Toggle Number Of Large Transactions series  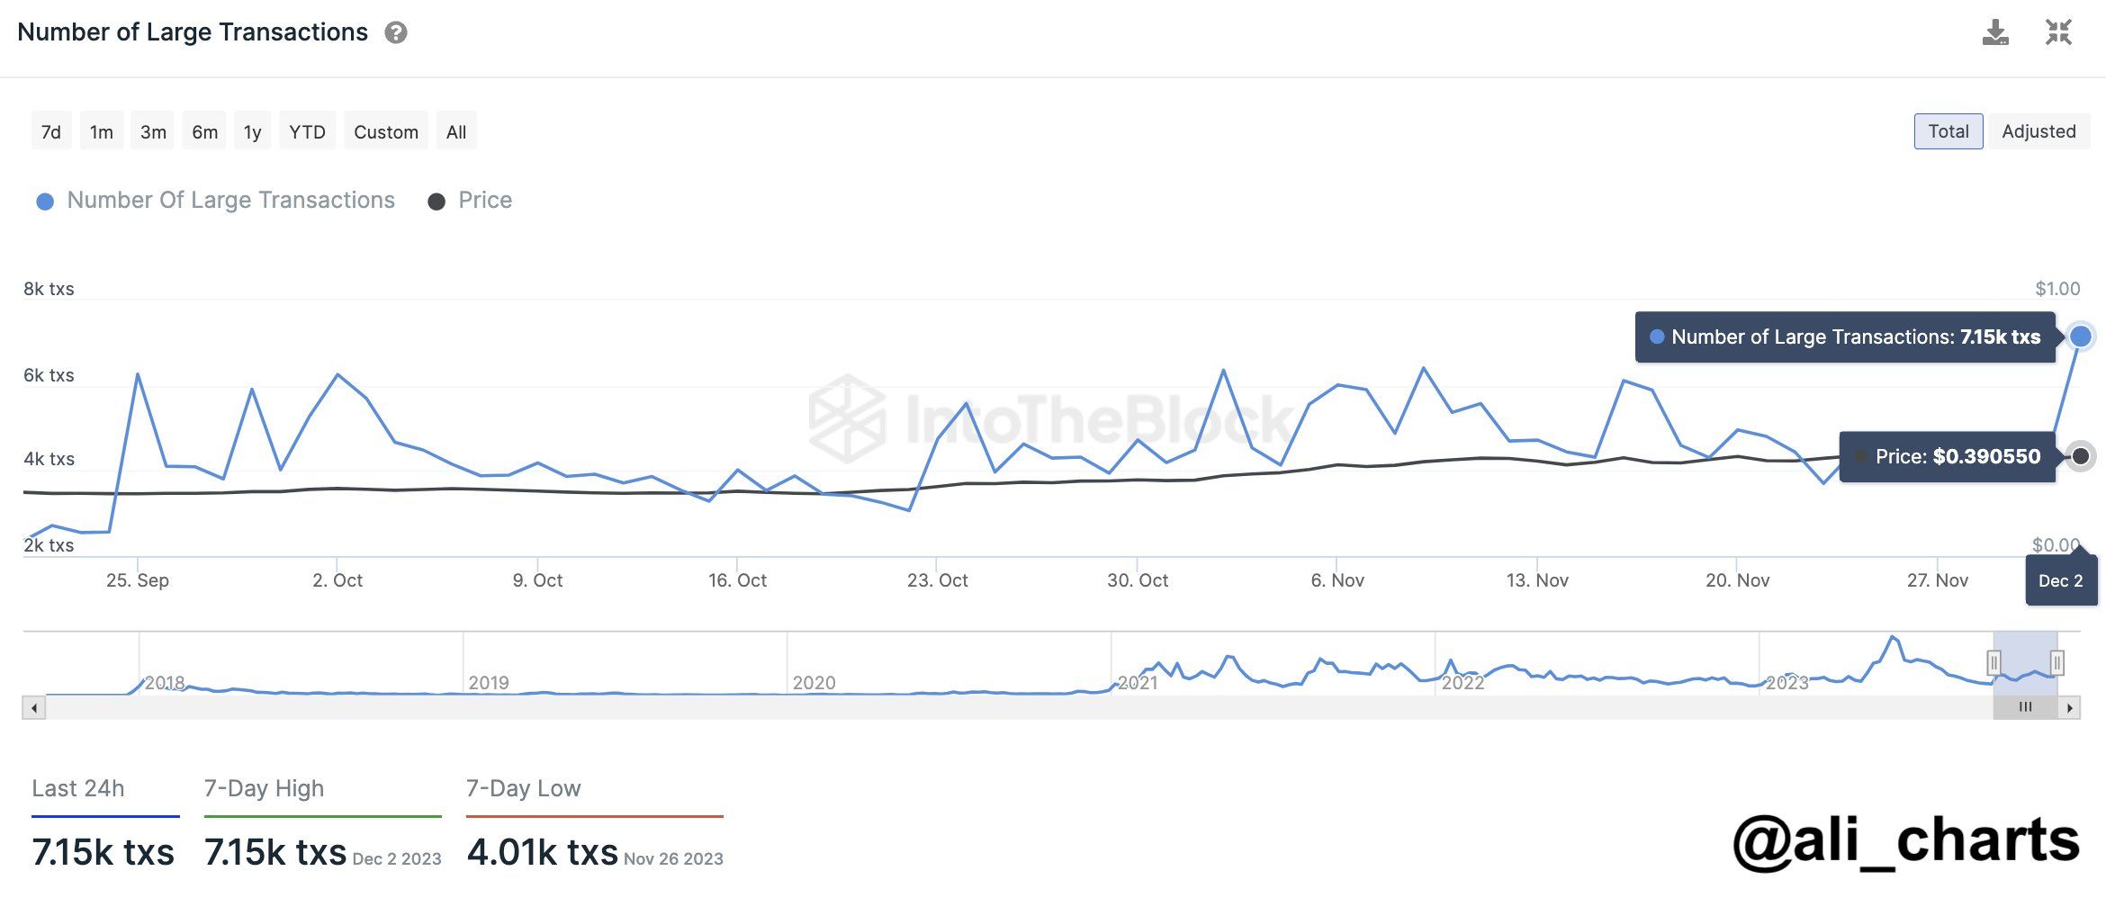point(215,201)
